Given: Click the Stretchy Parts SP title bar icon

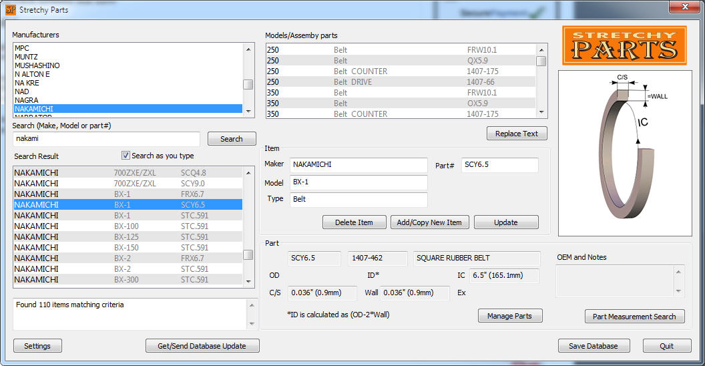Looking at the screenshot, I should 10,9.
